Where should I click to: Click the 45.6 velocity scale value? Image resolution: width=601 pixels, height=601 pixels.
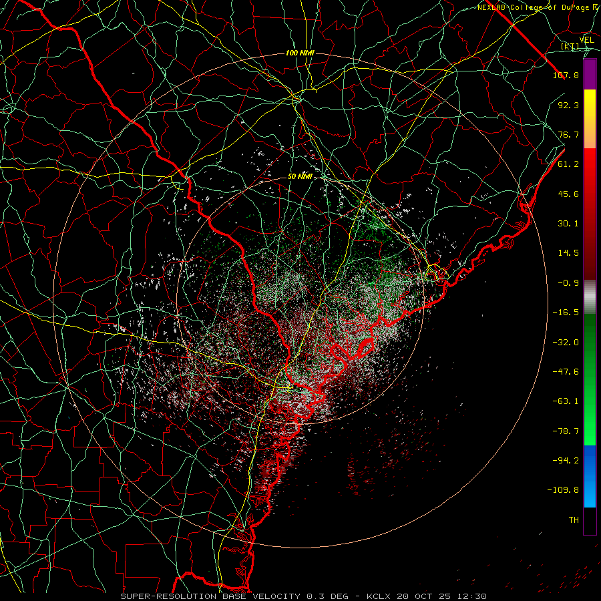pyautogui.click(x=568, y=194)
